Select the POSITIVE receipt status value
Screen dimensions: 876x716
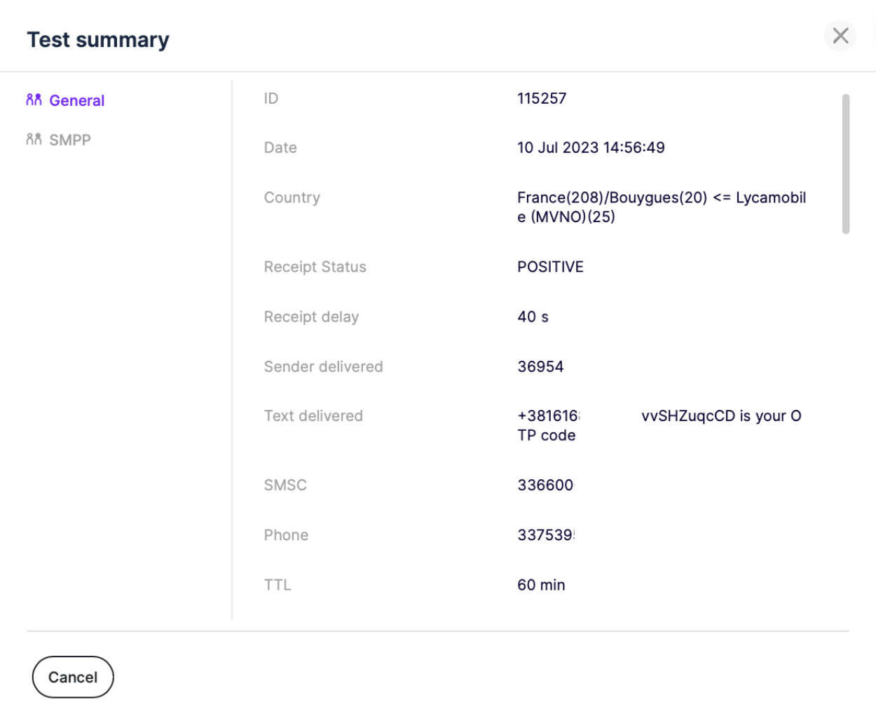coord(550,267)
